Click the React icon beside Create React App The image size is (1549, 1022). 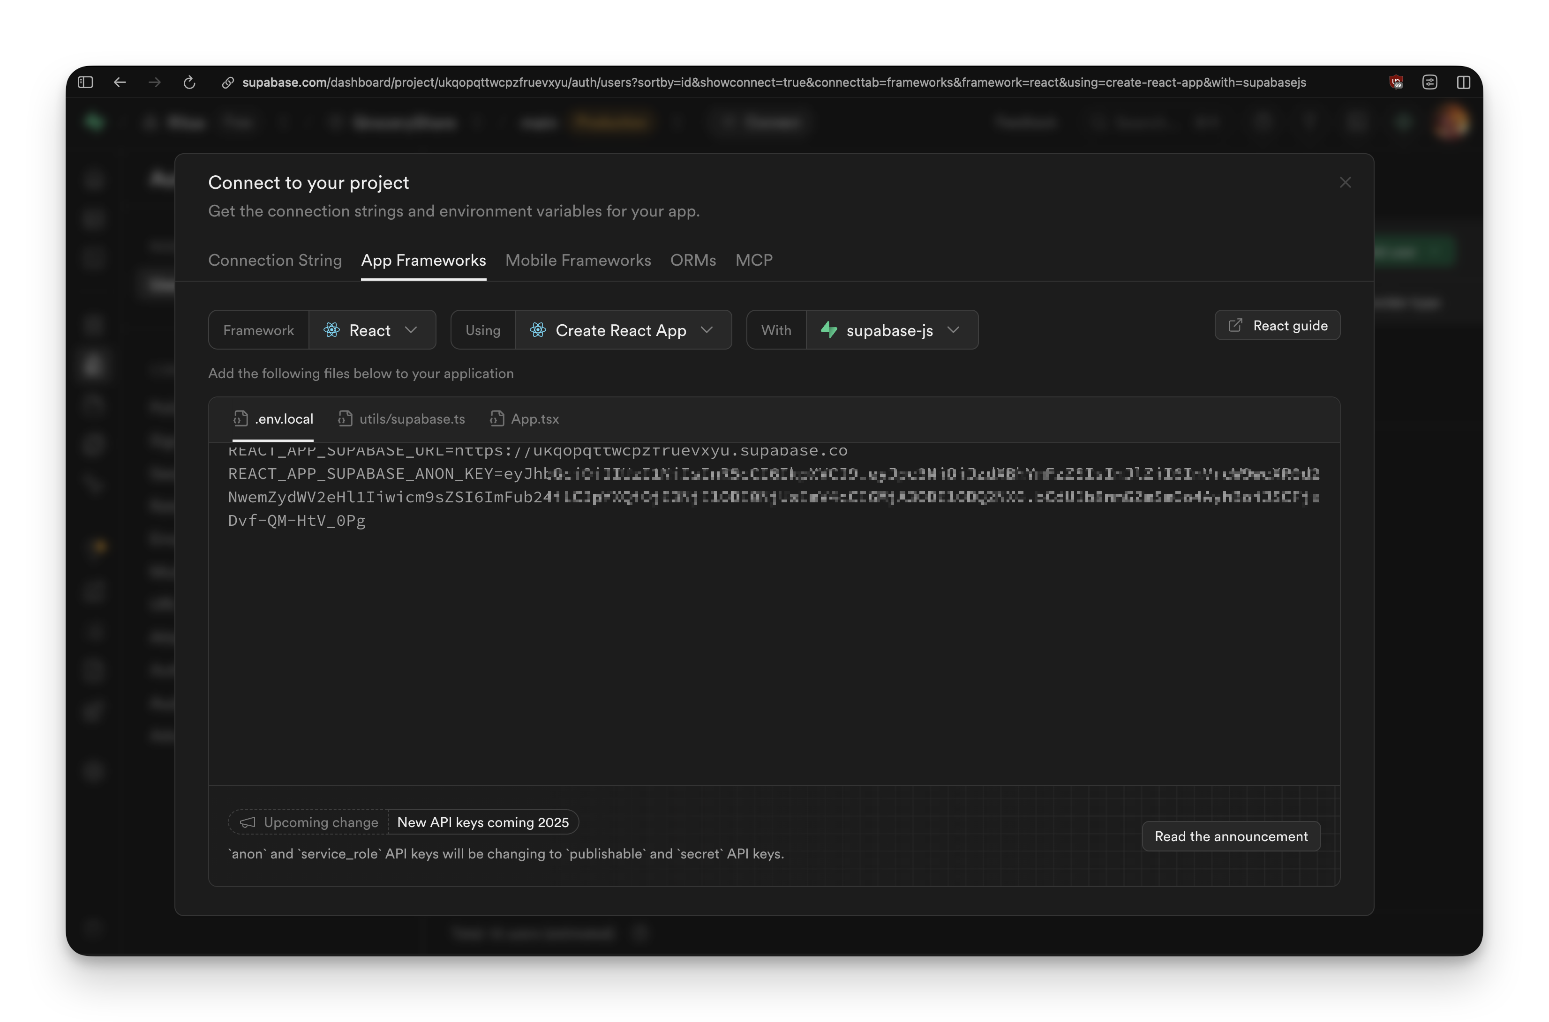(537, 330)
